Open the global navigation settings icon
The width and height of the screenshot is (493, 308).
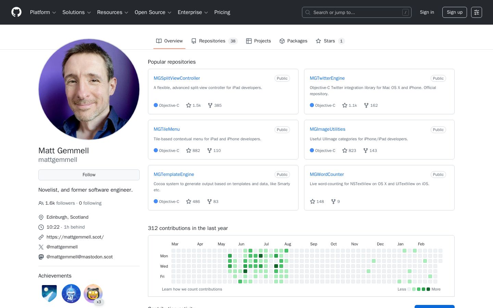tap(477, 12)
